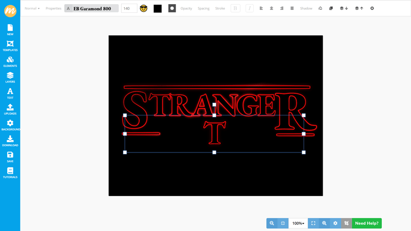Align text to the left
Image resolution: width=411 pixels, height=231 pixels.
(x=261, y=8)
